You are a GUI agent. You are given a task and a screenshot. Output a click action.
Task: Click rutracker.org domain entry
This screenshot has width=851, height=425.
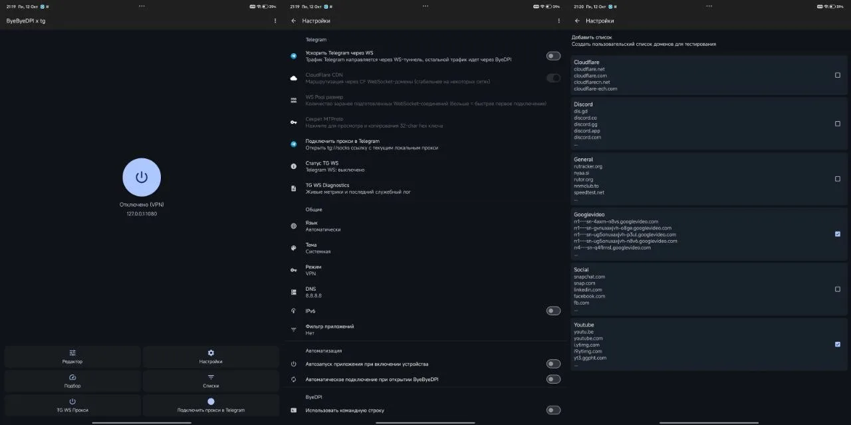588,166
